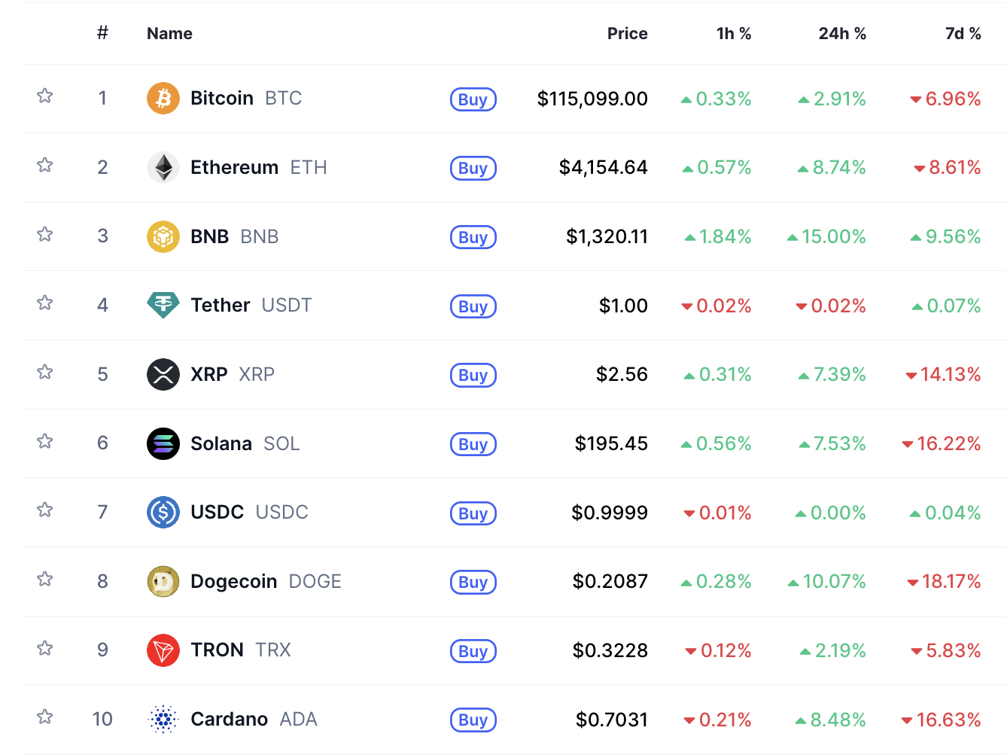
Task: Click the Dogecoin logo icon
Action: pos(163,581)
